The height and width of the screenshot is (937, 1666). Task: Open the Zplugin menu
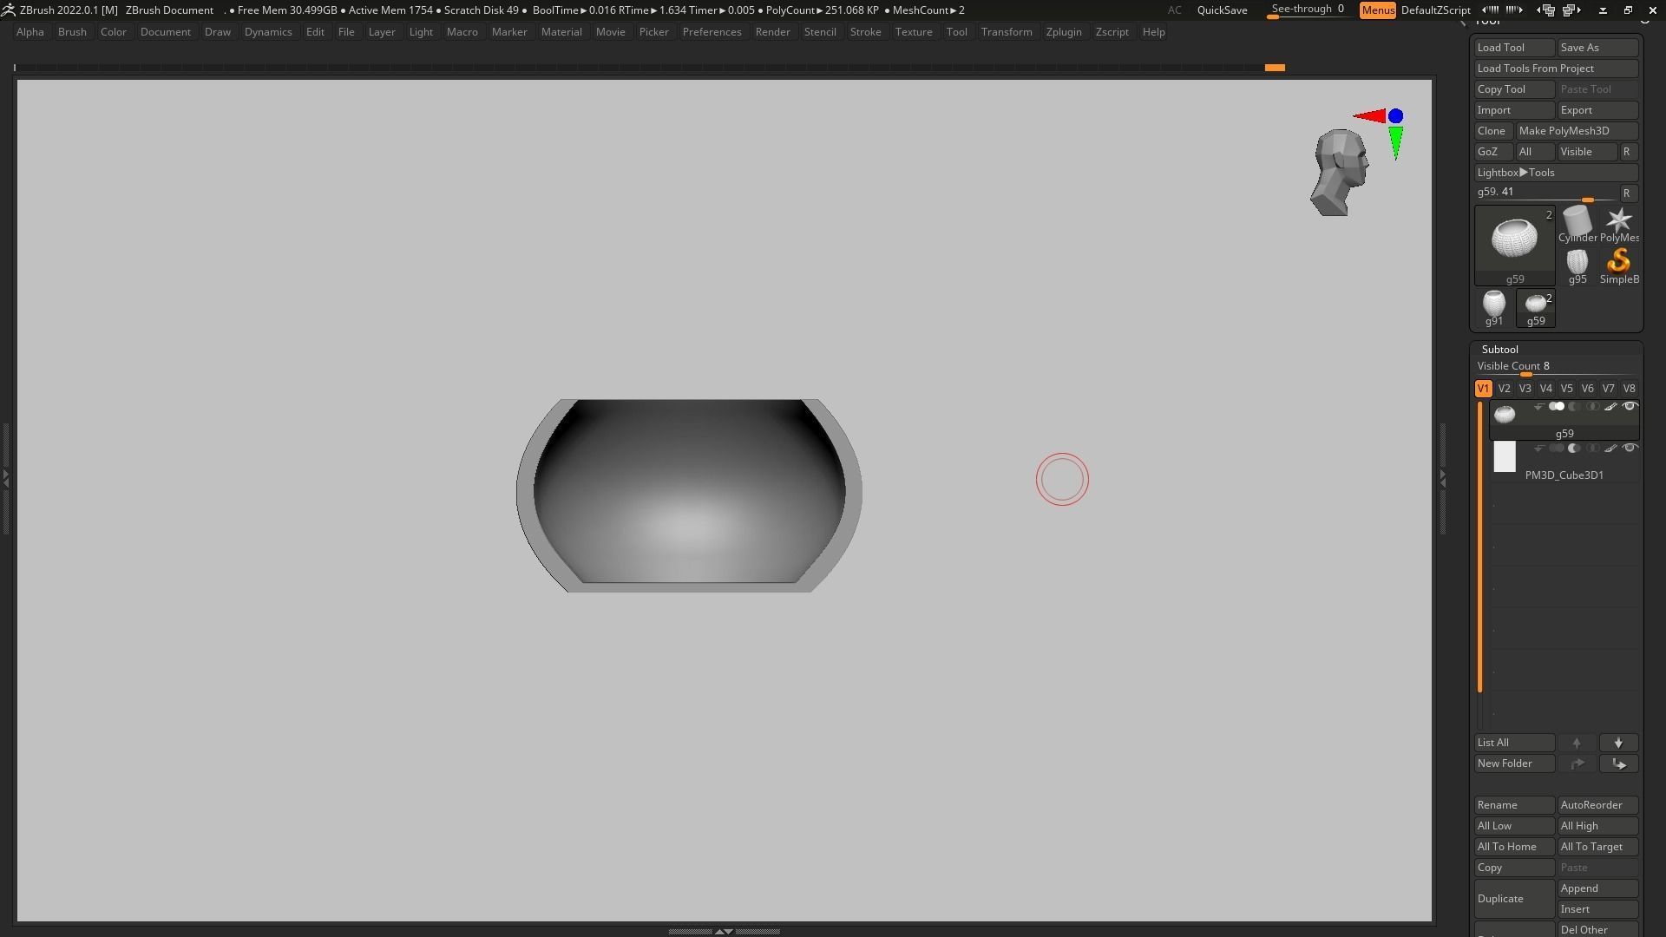coord(1063,32)
